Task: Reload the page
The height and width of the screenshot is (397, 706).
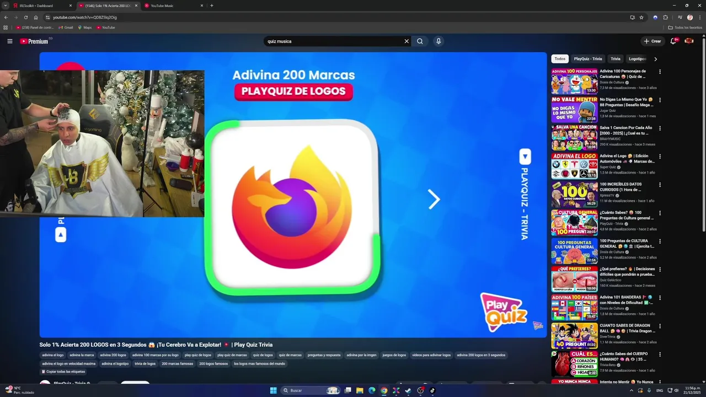Action: tap(26, 17)
